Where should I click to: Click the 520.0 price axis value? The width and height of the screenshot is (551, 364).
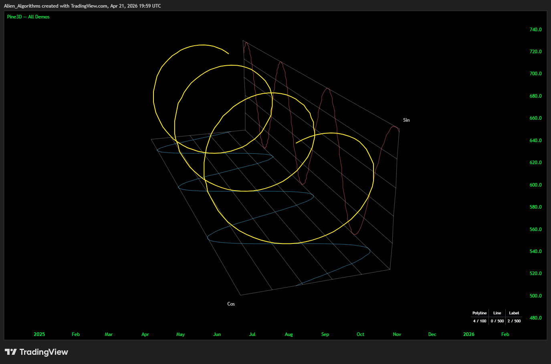click(535, 274)
